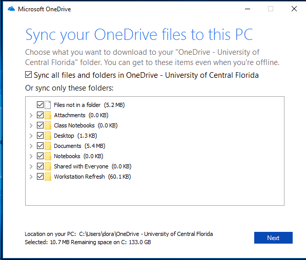This screenshot has width=306, height=260.
Task: Toggle Sync all files and folders checkbox
Action: coord(28,75)
